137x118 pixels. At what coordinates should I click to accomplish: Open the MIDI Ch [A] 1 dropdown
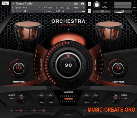click(26, 11)
